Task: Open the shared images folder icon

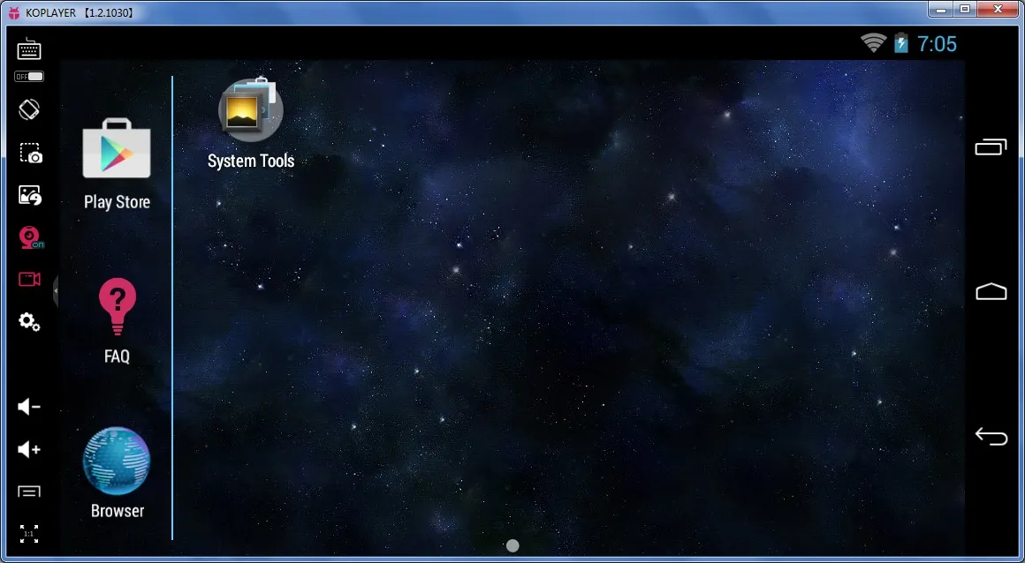Action: point(30,195)
